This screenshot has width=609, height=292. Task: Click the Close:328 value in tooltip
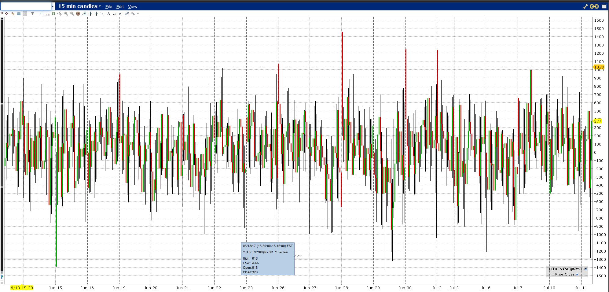coord(250,272)
